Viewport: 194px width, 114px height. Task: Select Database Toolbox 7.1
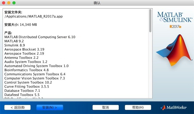click(x=22, y=91)
